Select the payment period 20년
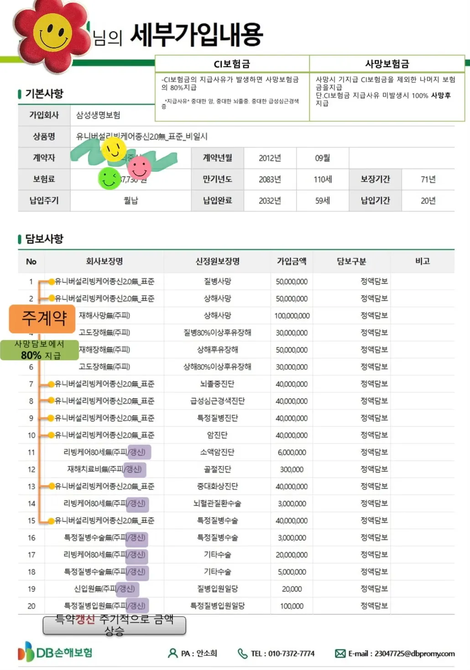 click(428, 201)
